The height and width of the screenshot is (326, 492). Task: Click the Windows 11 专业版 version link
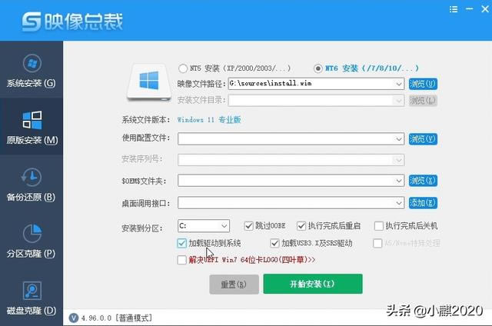(x=209, y=120)
